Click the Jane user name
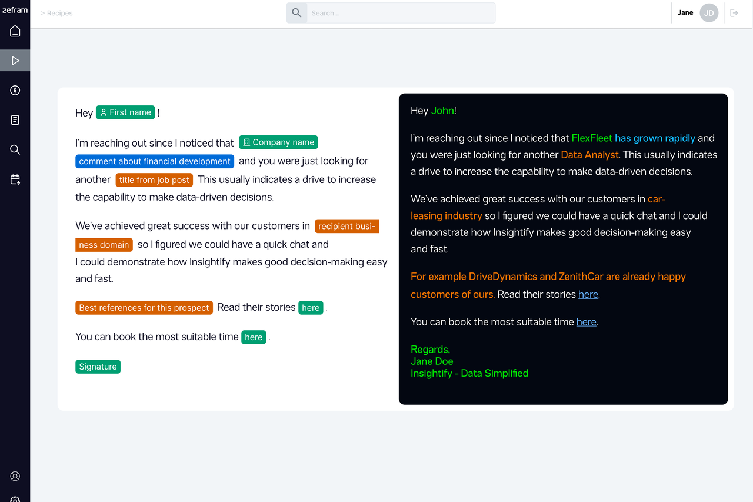This screenshot has width=753, height=502. tap(685, 12)
